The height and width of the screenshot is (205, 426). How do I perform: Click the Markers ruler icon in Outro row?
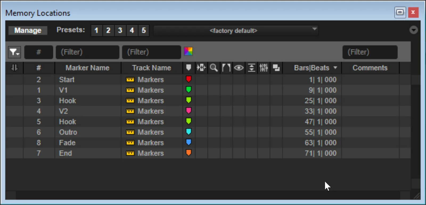click(130, 132)
